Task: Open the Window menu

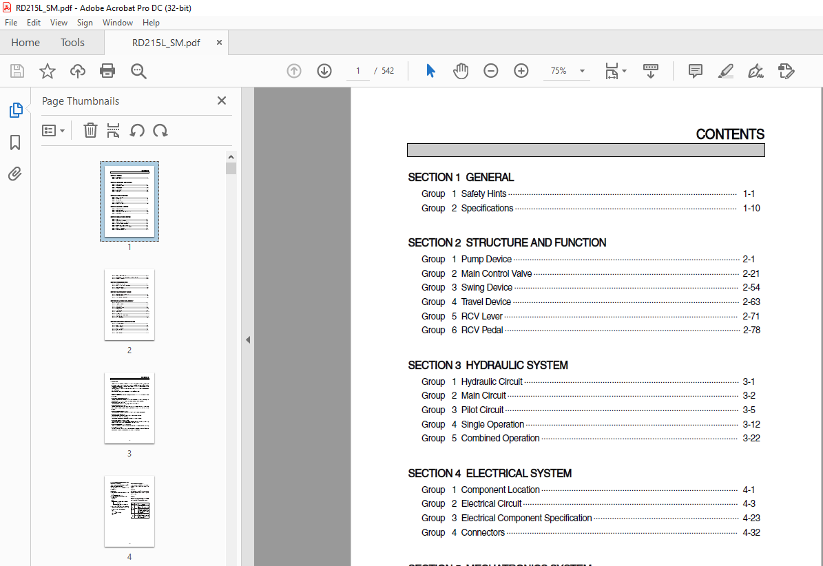Action: point(118,23)
